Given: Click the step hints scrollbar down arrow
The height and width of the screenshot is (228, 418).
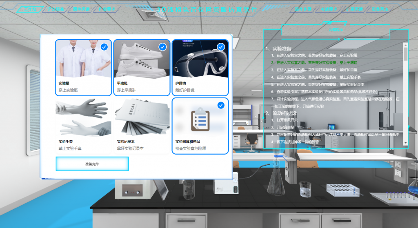Looking at the screenshot, I should 405,143.
